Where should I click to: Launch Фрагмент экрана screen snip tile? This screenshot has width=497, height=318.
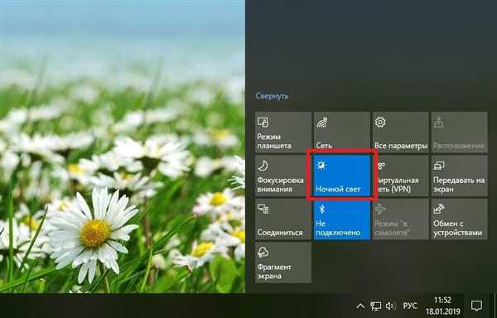(283, 263)
